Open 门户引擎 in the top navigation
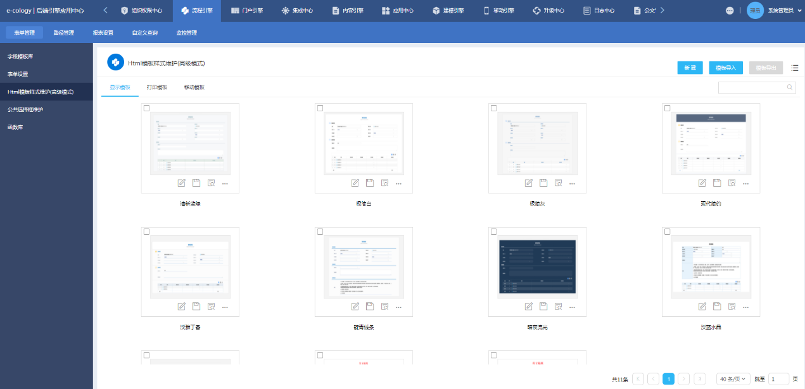This screenshot has width=805, height=389. click(246, 11)
